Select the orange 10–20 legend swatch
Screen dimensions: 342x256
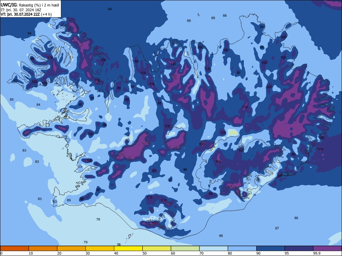click(43, 248)
